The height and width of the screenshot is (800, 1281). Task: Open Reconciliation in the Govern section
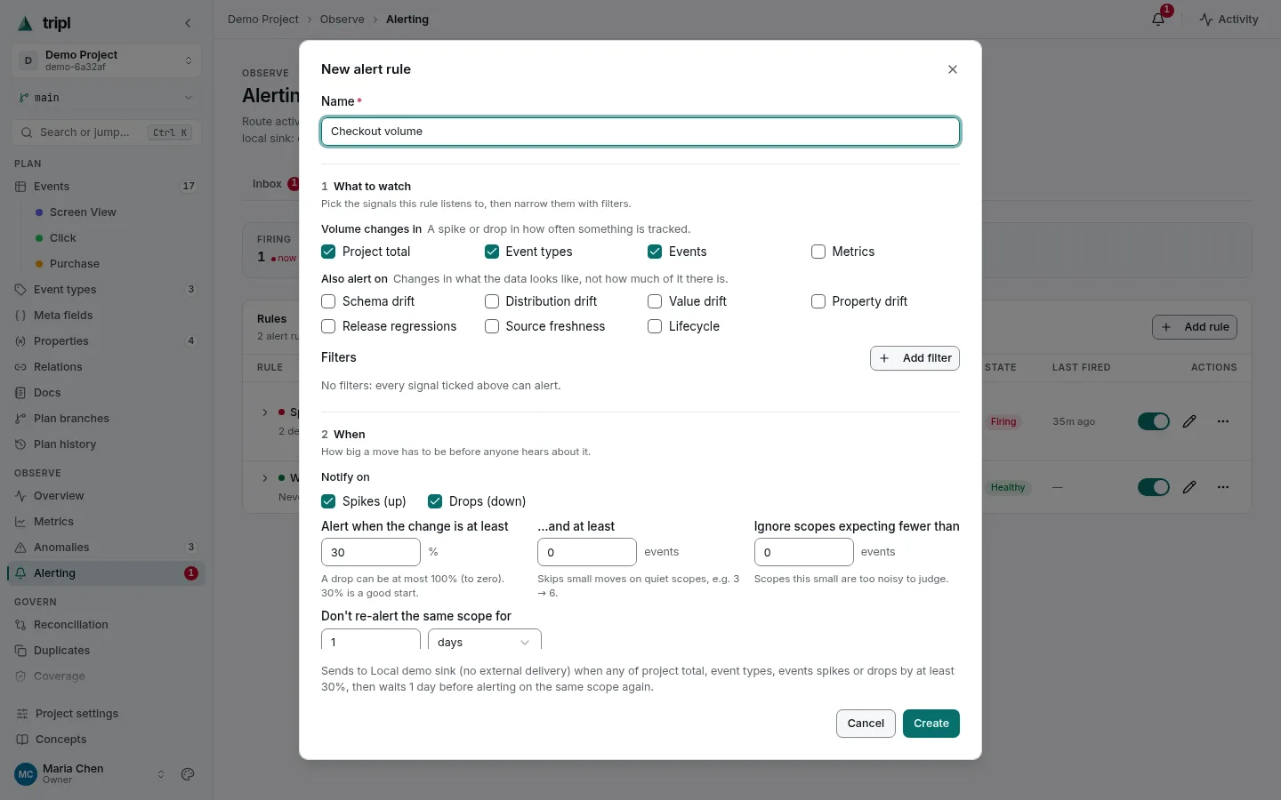click(106, 625)
